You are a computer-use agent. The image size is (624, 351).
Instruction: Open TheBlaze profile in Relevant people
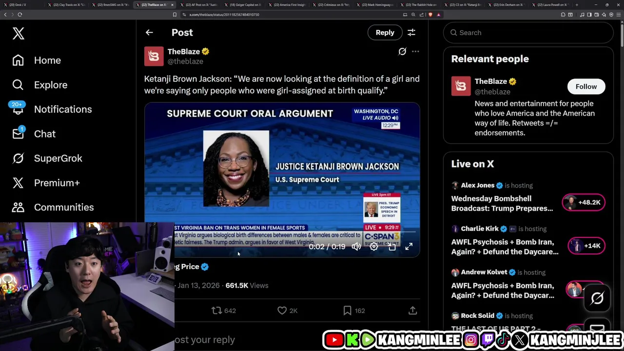tap(491, 81)
